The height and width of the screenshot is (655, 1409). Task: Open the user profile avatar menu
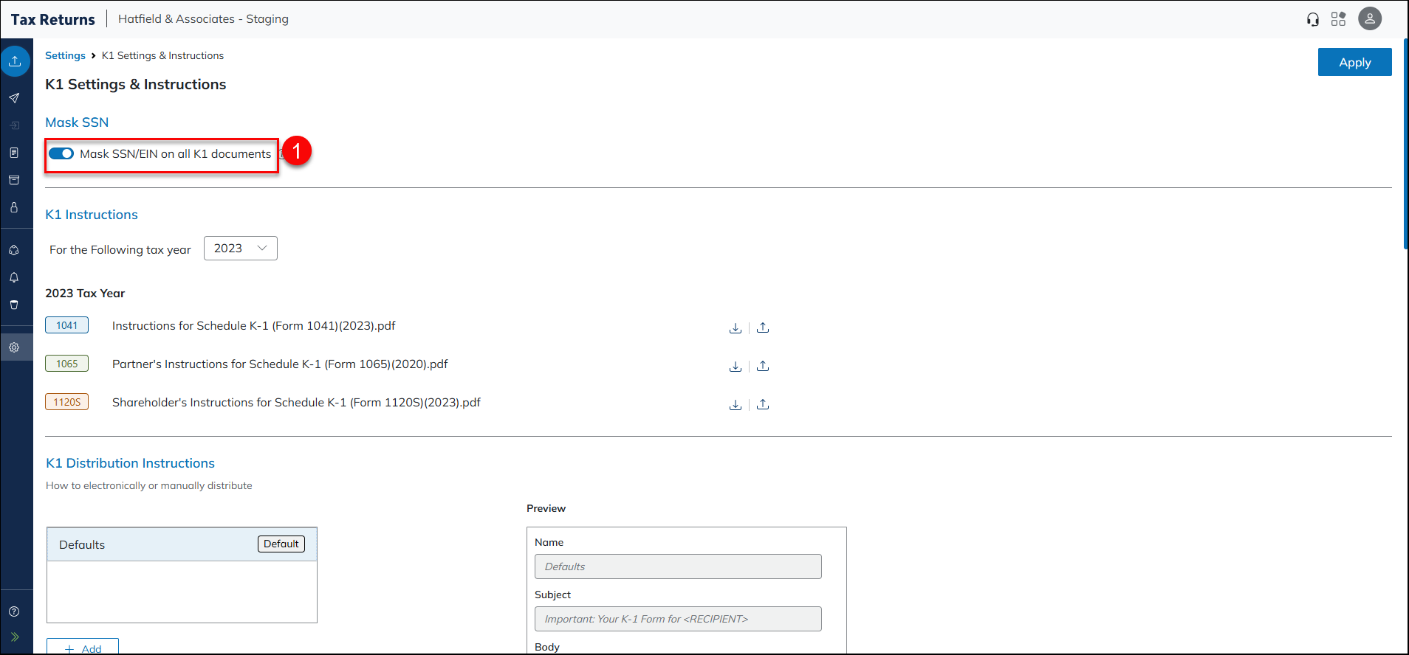tap(1369, 19)
